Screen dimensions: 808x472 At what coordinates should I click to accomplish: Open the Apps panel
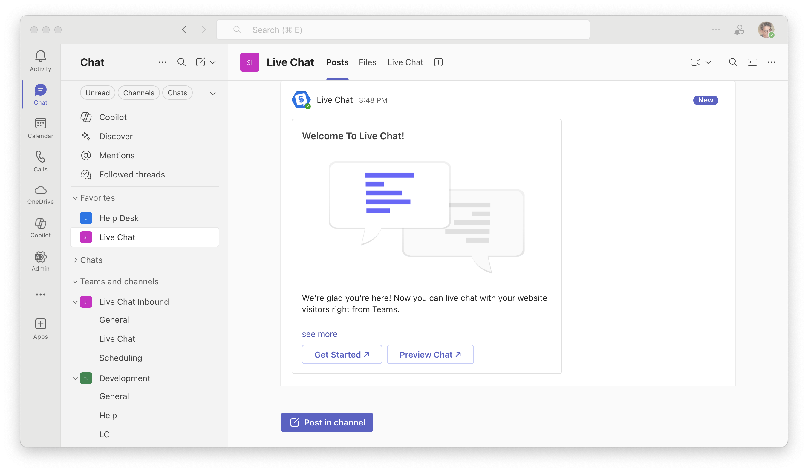tap(40, 328)
